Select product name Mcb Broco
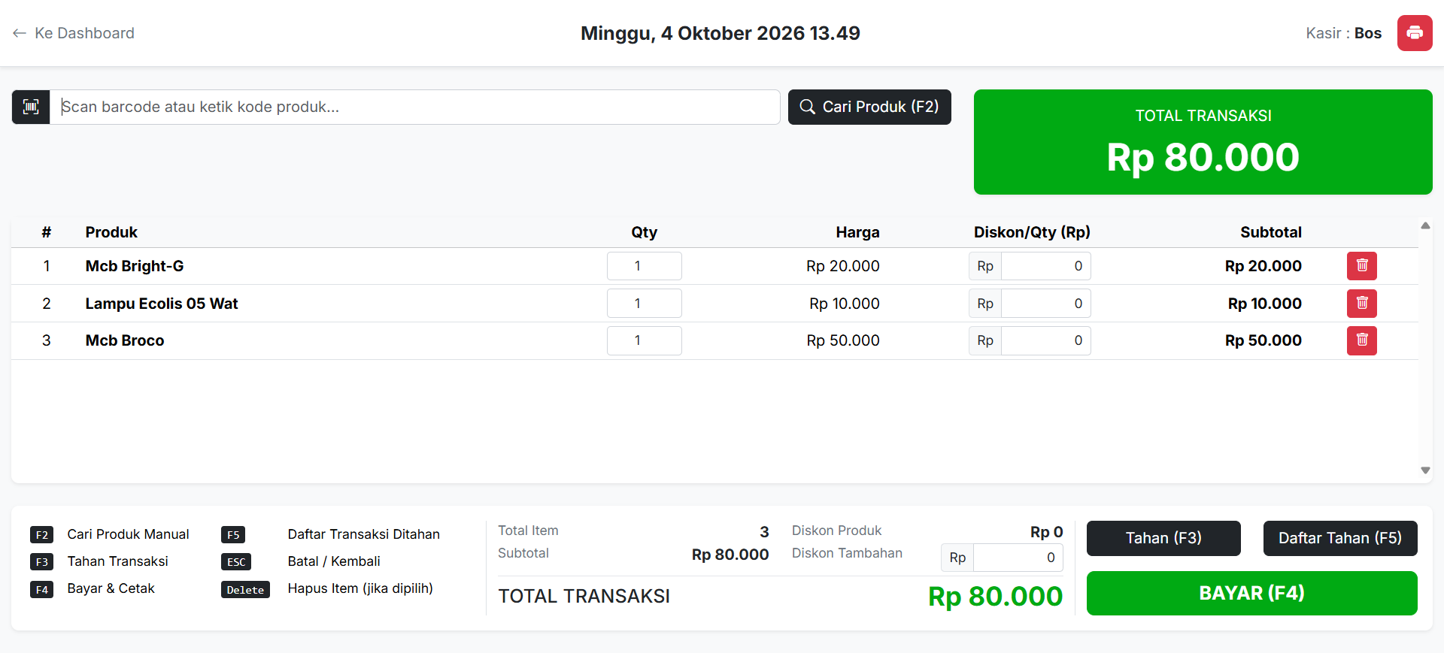Image resolution: width=1444 pixels, height=653 pixels. (x=125, y=340)
